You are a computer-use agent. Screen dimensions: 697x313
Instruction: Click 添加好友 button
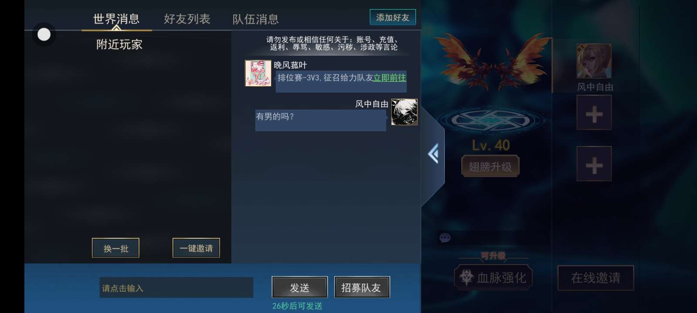coord(393,17)
